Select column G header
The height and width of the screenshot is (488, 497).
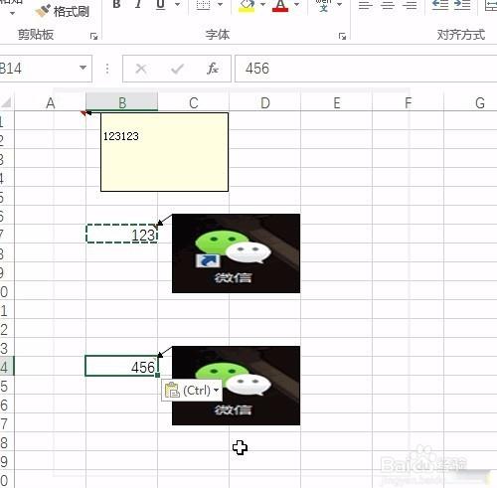tap(470, 103)
